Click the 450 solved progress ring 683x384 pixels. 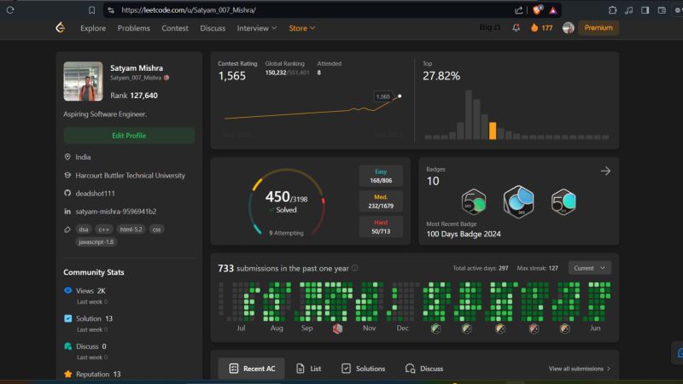pyautogui.click(x=286, y=202)
